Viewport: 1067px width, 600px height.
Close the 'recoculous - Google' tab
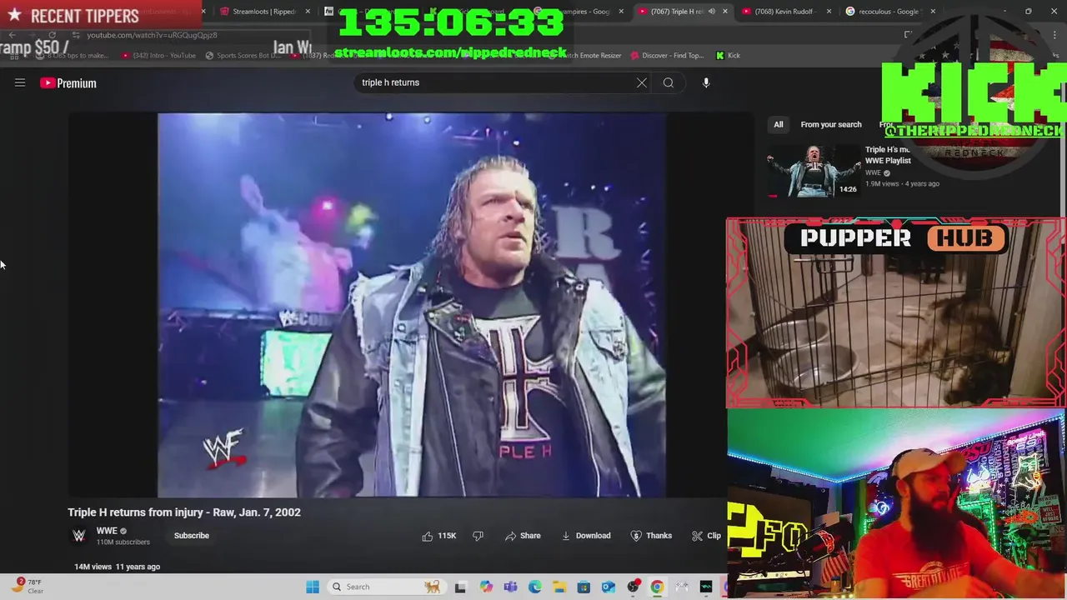pyautogui.click(x=933, y=12)
